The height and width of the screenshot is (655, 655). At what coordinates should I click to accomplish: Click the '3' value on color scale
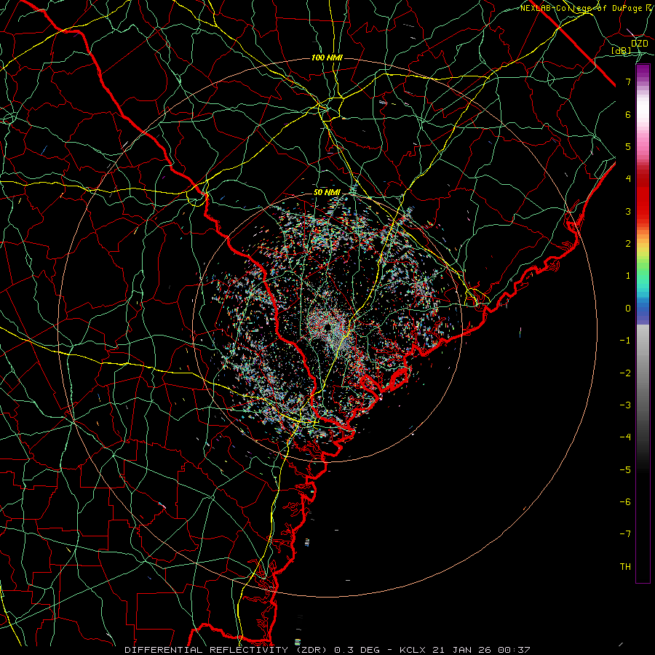pyautogui.click(x=628, y=211)
